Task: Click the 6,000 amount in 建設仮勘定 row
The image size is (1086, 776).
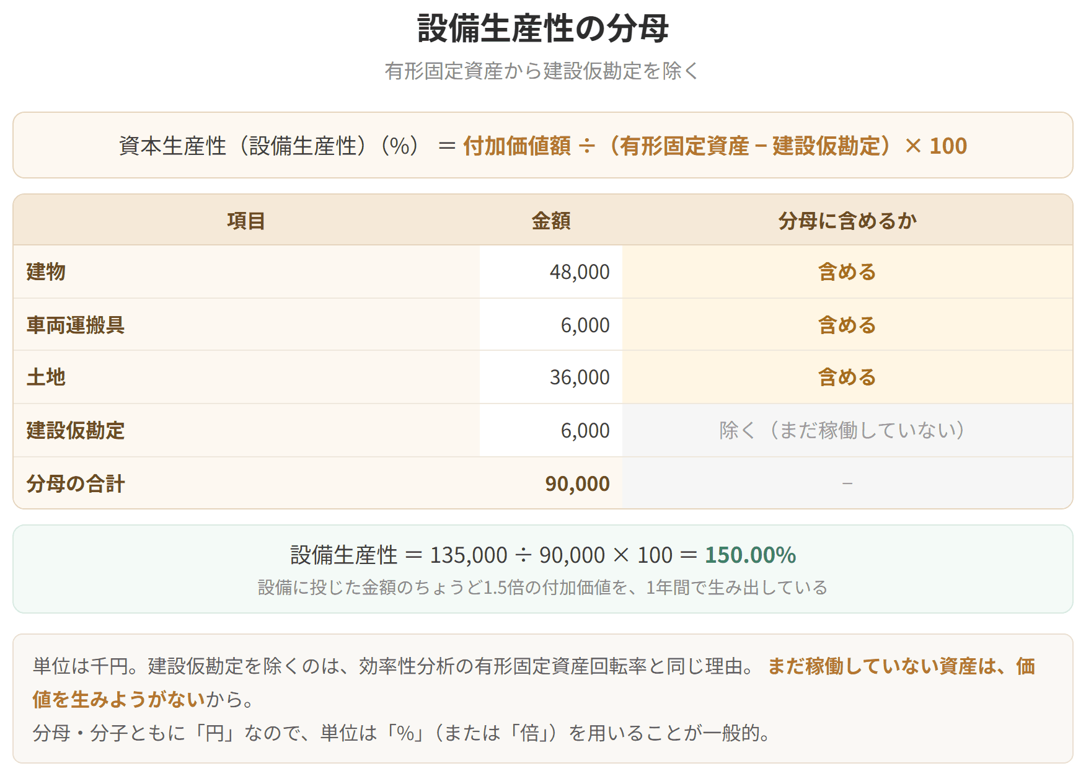Action: 585,431
